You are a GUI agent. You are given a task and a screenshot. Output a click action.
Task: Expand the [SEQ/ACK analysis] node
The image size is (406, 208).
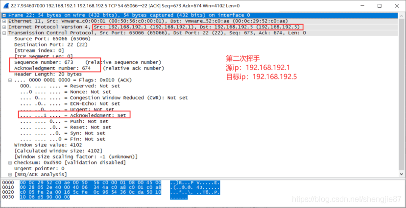point(10,174)
